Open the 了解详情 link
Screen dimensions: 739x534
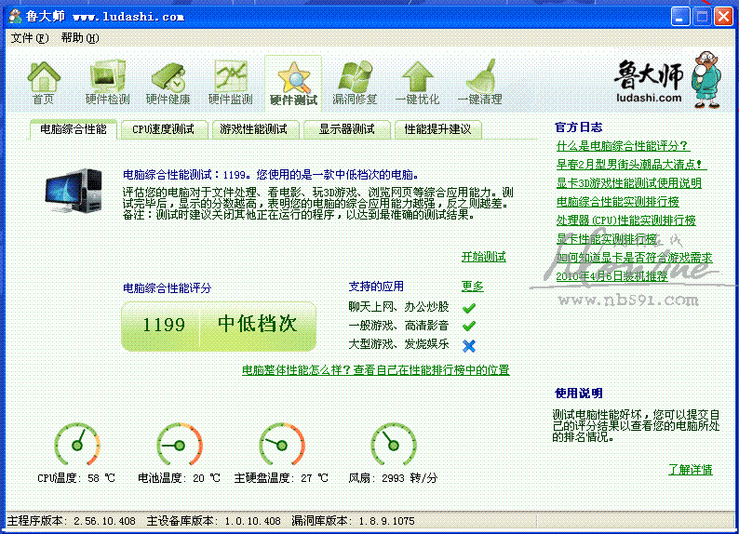click(690, 470)
